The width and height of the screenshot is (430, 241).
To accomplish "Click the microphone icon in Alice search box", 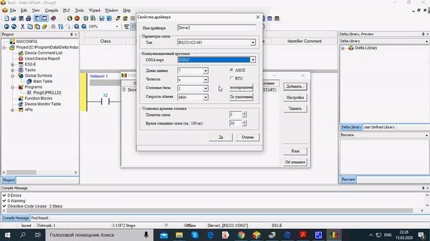I will (x=146, y=235).
